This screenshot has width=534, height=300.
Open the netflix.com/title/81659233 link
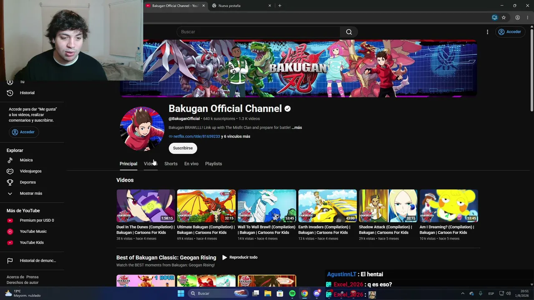196,137
